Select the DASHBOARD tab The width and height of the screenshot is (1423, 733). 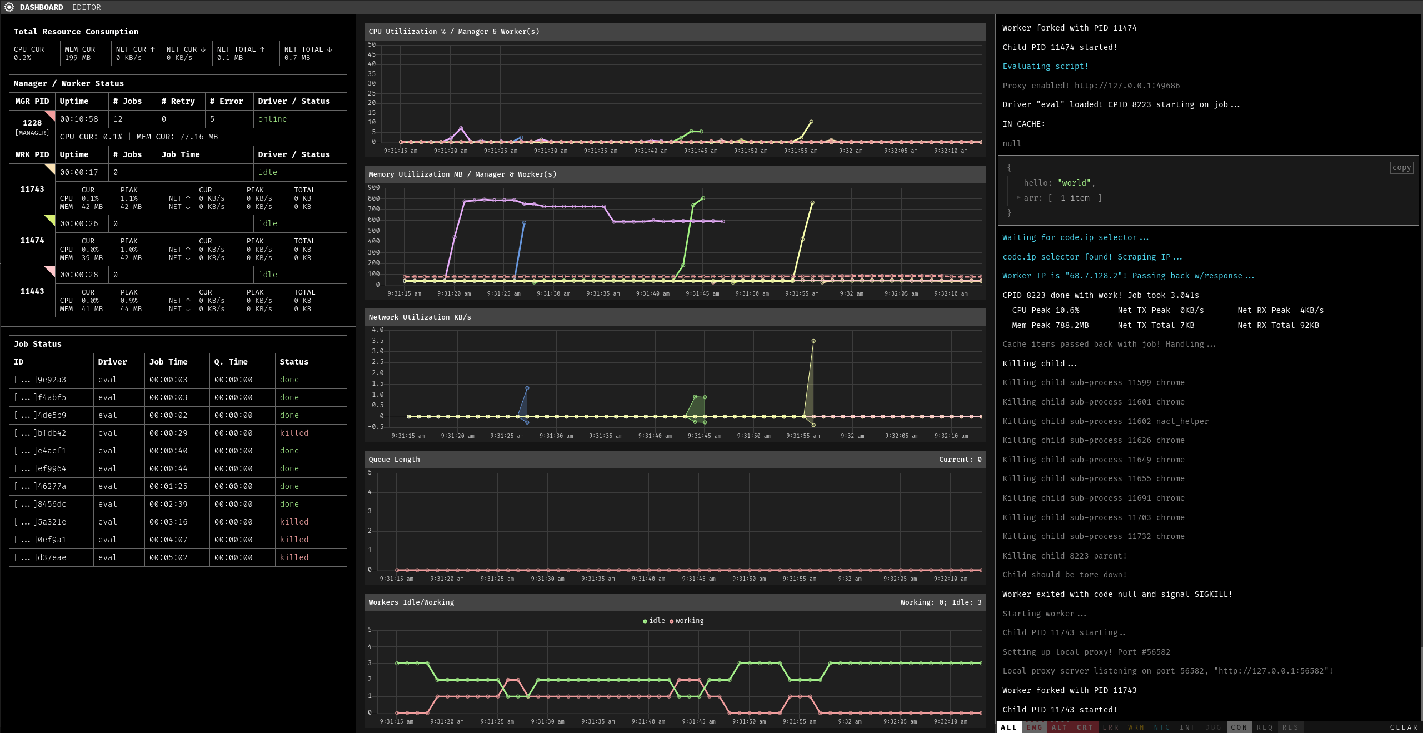tap(41, 7)
